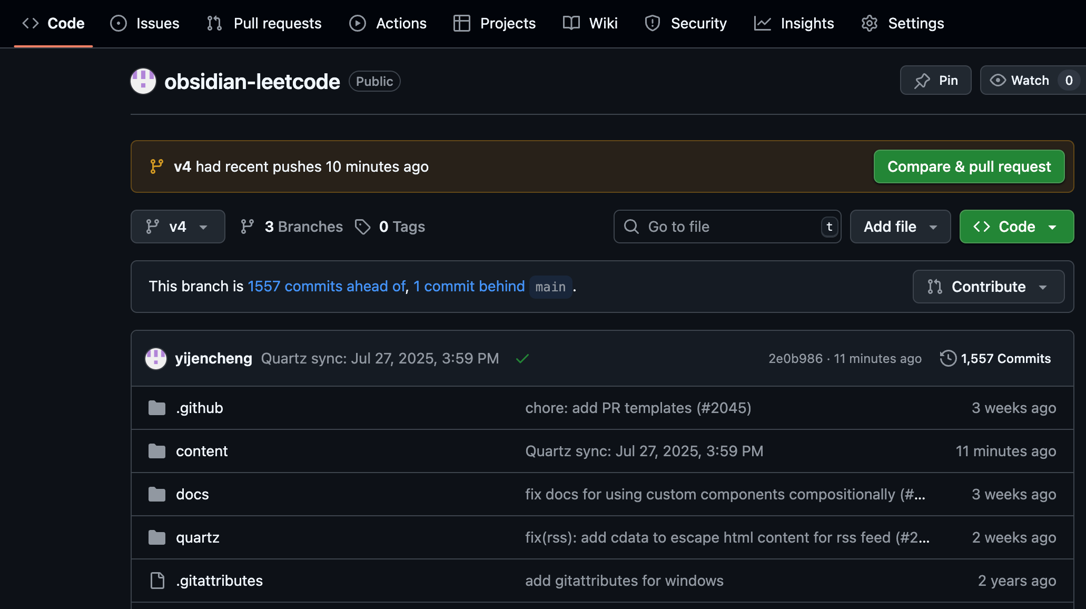Viewport: 1086px width, 609px height.
Task: Open 'fix docs for using custom components' commit
Action: tap(725, 494)
